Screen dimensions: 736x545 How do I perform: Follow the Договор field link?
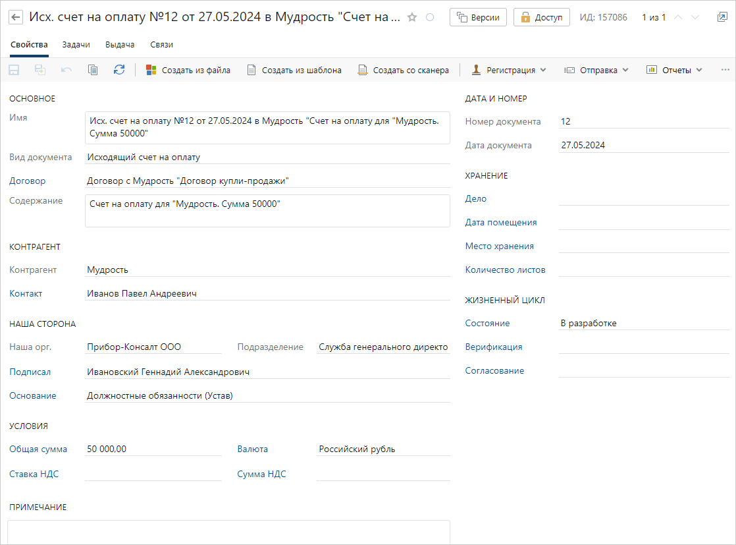tap(27, 181)
